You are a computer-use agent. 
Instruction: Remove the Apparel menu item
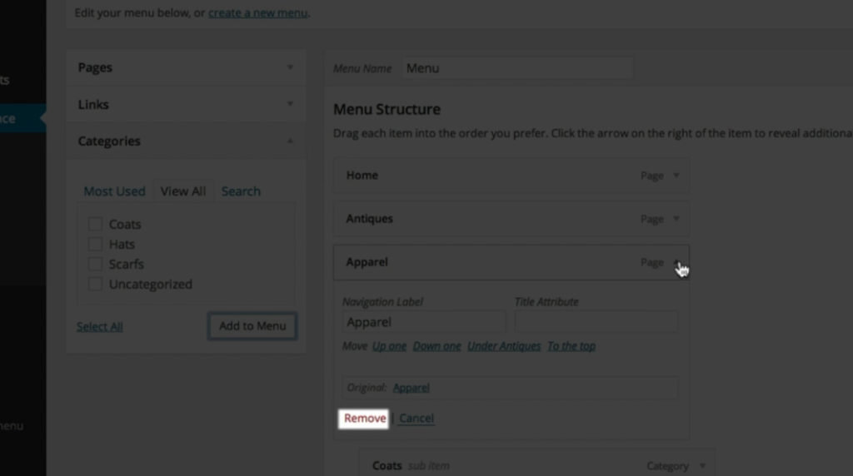[365, 419]
